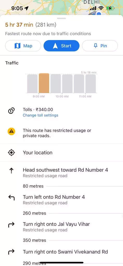Tap the Your location target icon
Image resolution: width=123 pixels, height=266 pixels.
11,152
